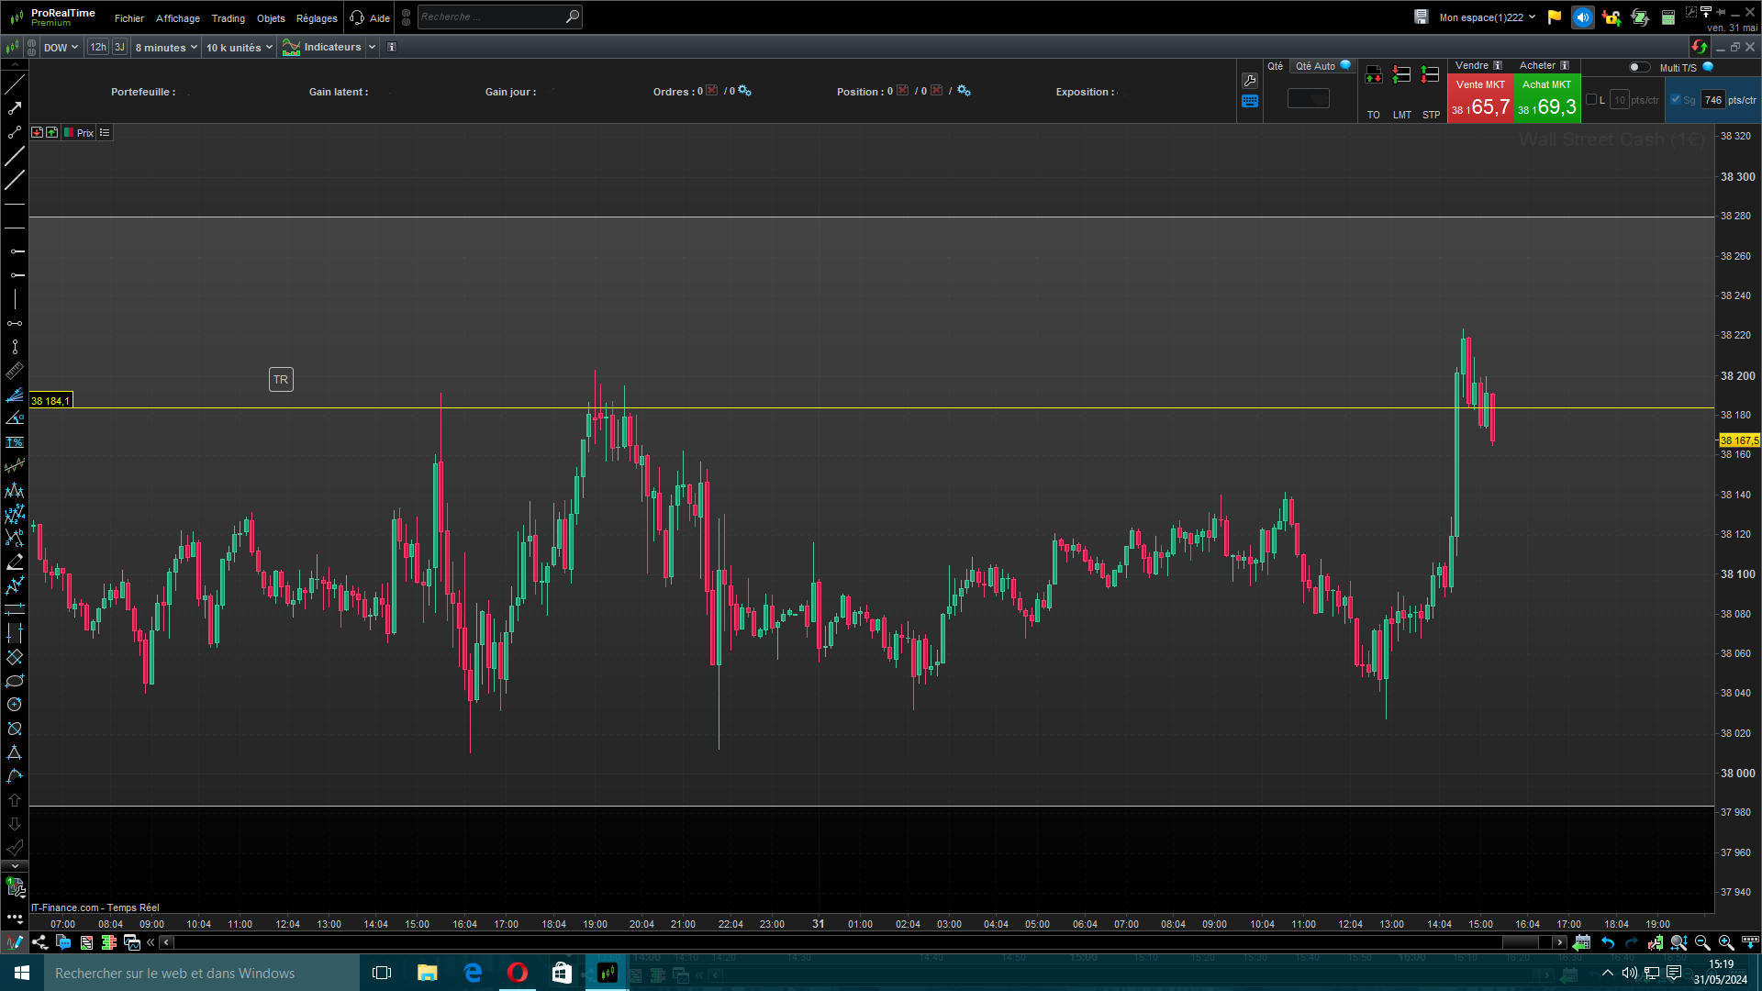This screenshot has width=1762, height=991.
Task: Open the wrench trading settings icon
Action: point(1250,80)
